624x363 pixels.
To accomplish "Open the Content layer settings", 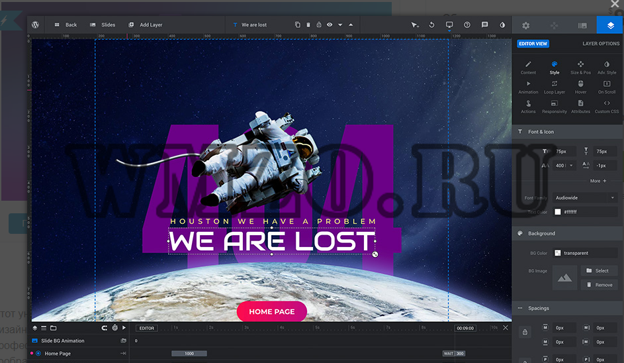I will pyautogui.click(x=528, y=68).
